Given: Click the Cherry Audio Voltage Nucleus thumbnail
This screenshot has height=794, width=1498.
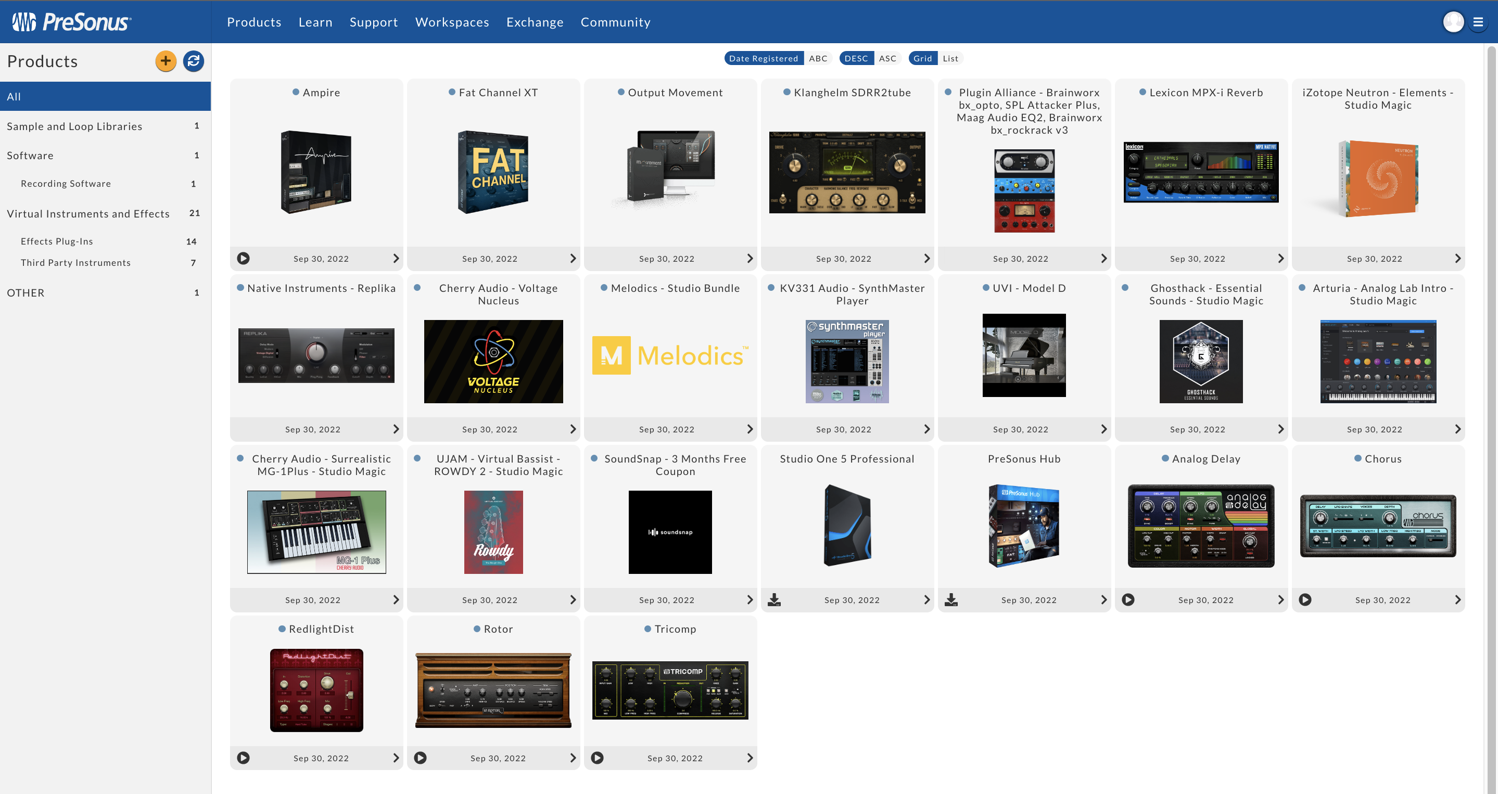Looking at the screenshot, I should click(x=493, y=361).
